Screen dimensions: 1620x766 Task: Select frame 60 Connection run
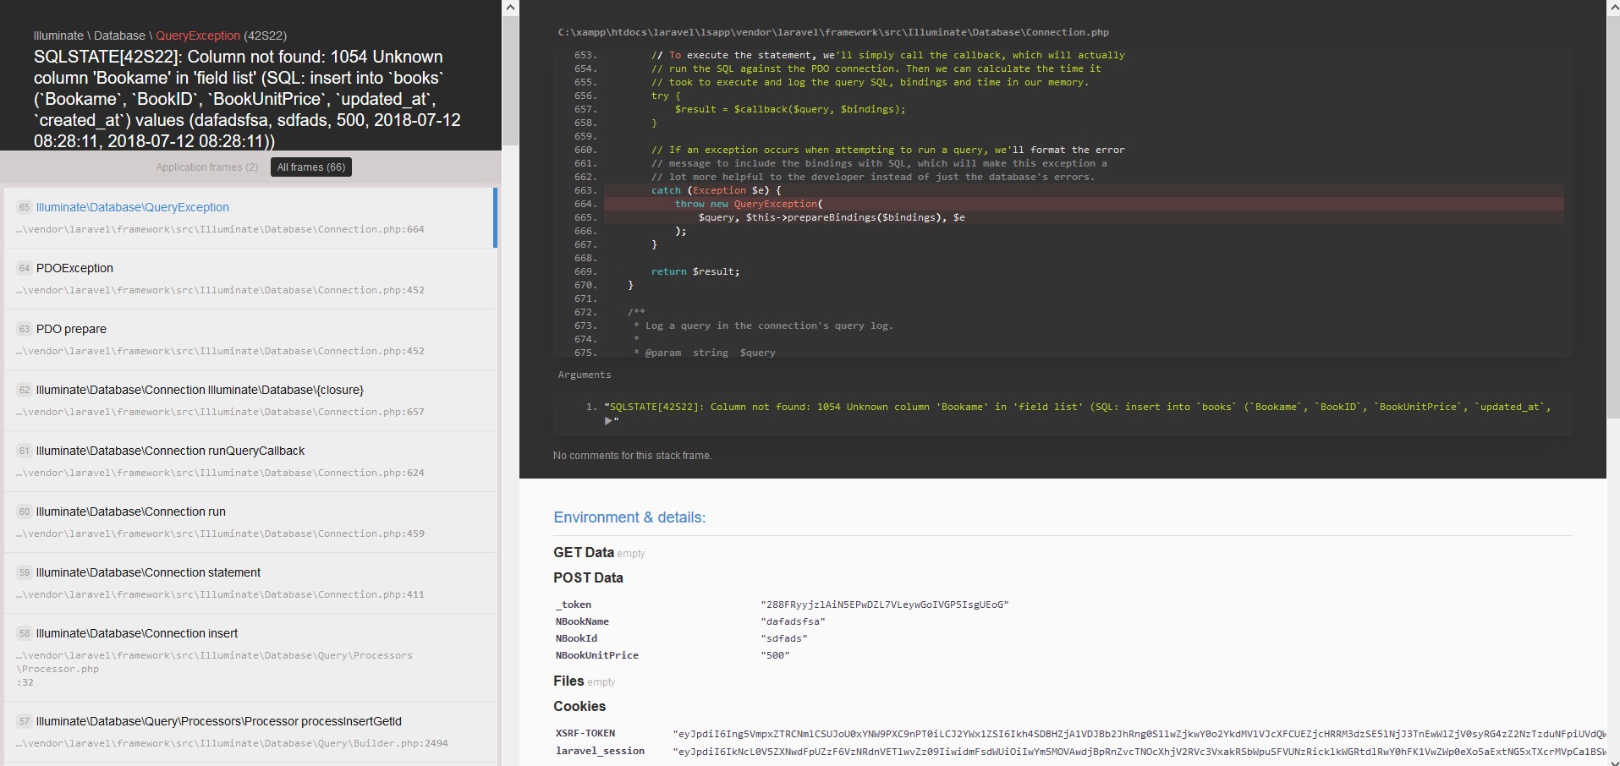coord(250,523)
